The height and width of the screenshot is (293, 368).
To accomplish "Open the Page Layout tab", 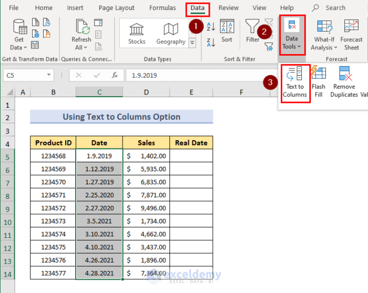I will point(116,8).
